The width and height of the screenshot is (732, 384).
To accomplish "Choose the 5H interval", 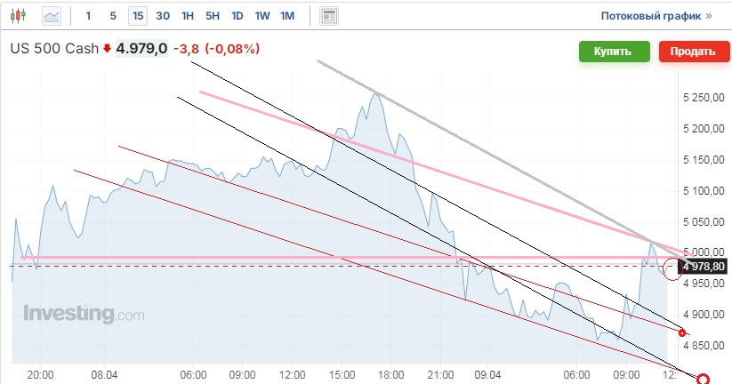I will pyautogui.click(x=213, y=16).
